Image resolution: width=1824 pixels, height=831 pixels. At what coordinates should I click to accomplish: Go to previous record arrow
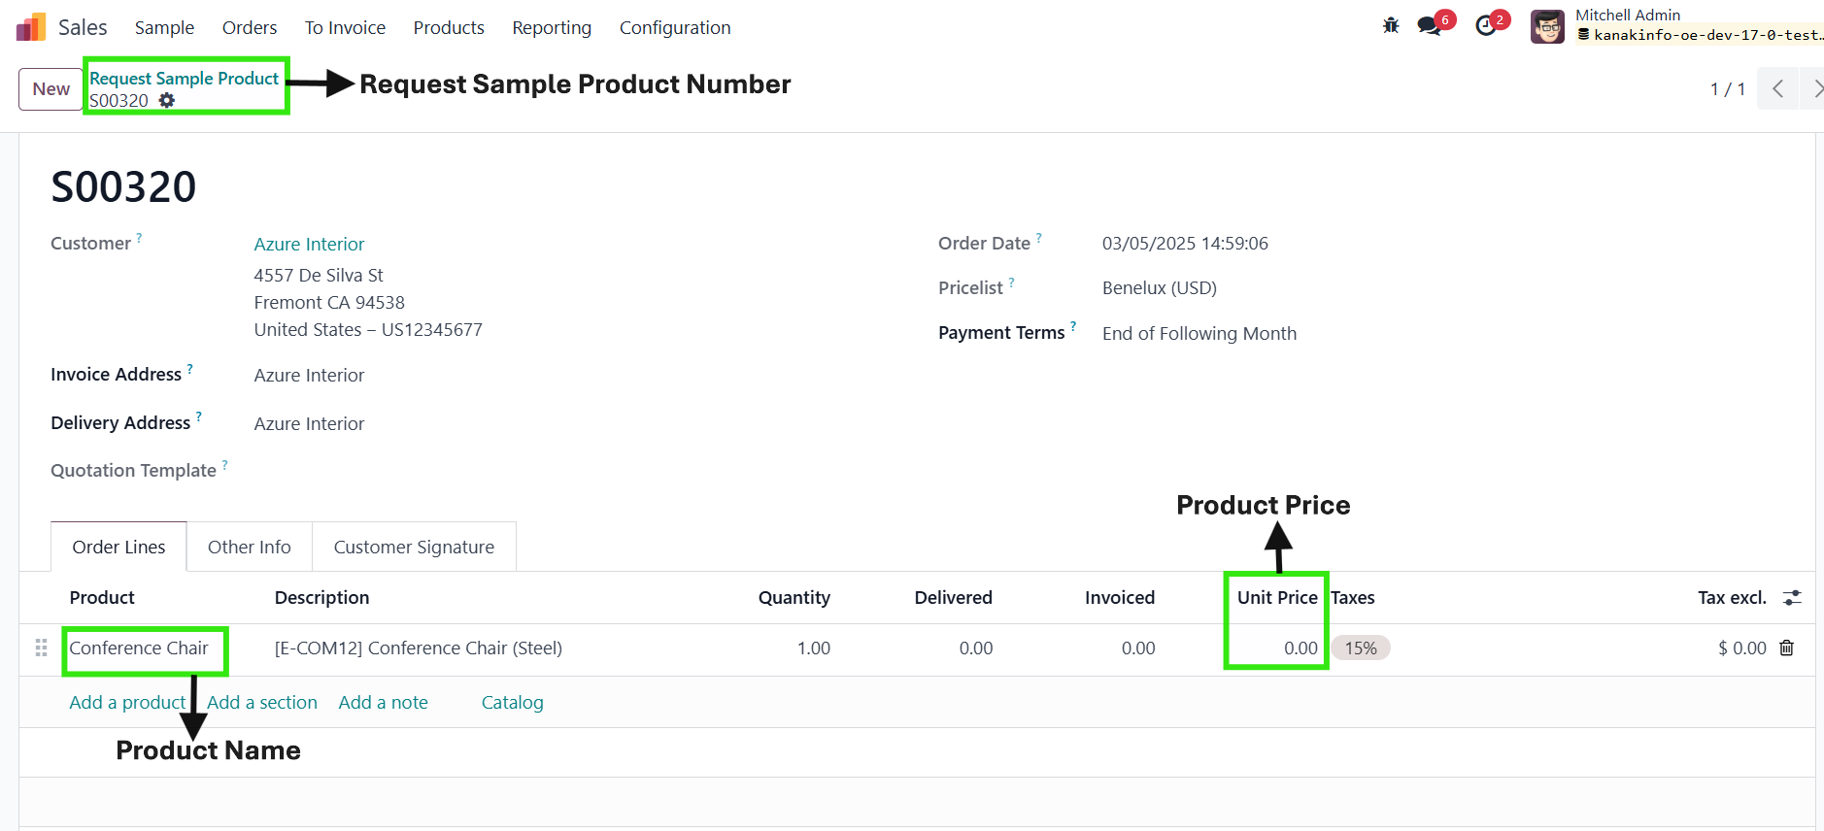(1778, 88)
